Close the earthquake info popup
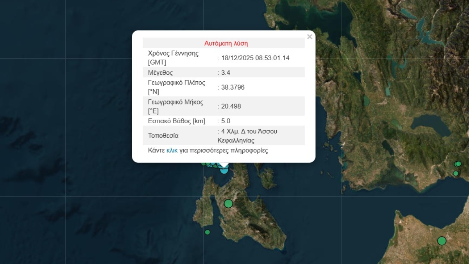 tap(310, 37)
